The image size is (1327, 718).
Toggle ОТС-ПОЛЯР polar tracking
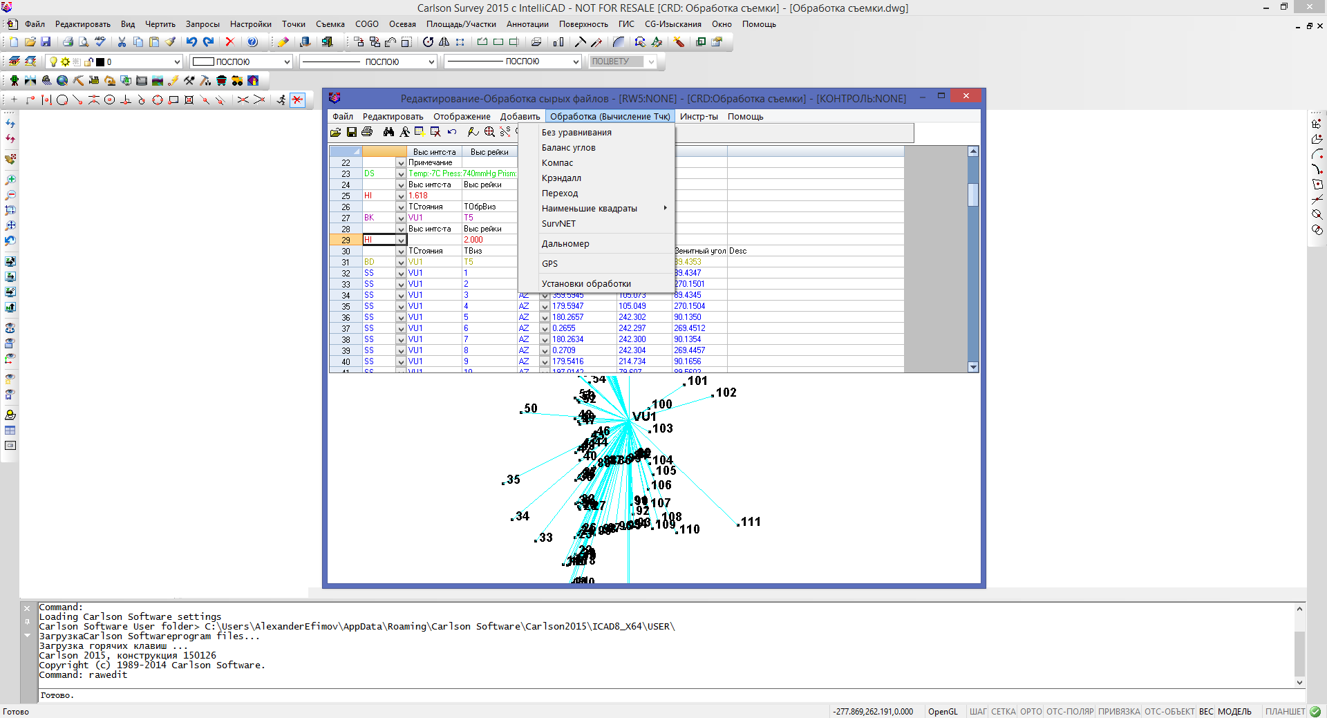pos(1070,712)
